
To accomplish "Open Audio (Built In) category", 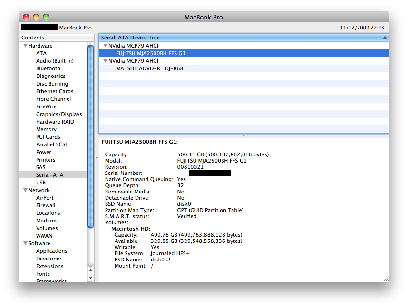I will click(x=55, y=61).
